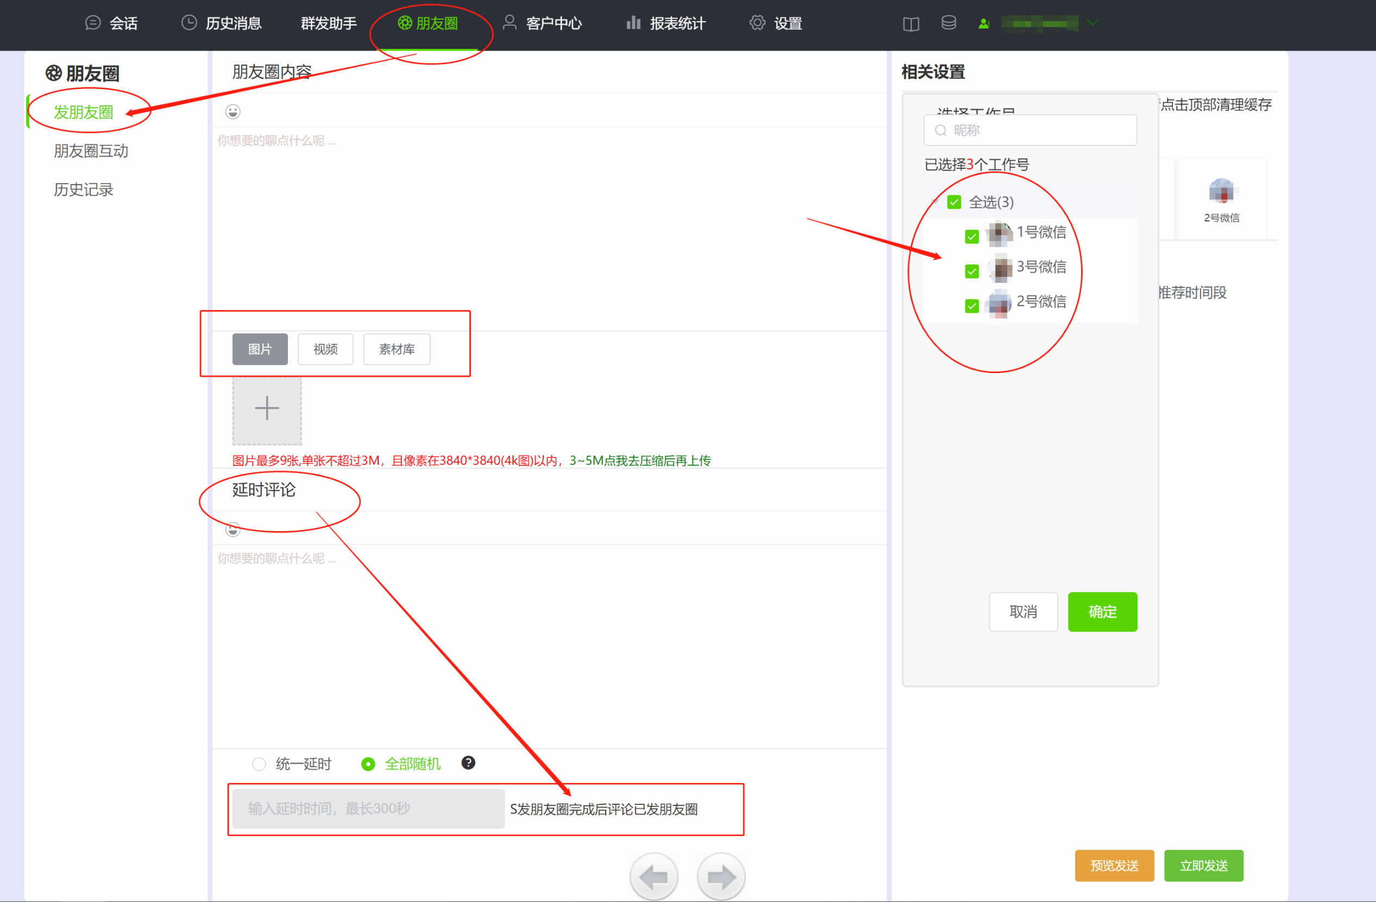Click the plus icon to add image
Viewport: 1376px width, 902px height.
(x=267, y=408)
